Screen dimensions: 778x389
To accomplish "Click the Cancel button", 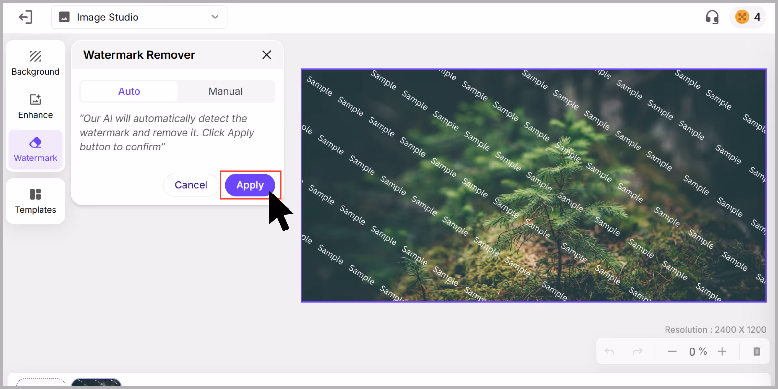I will click(x=191, y=185).
